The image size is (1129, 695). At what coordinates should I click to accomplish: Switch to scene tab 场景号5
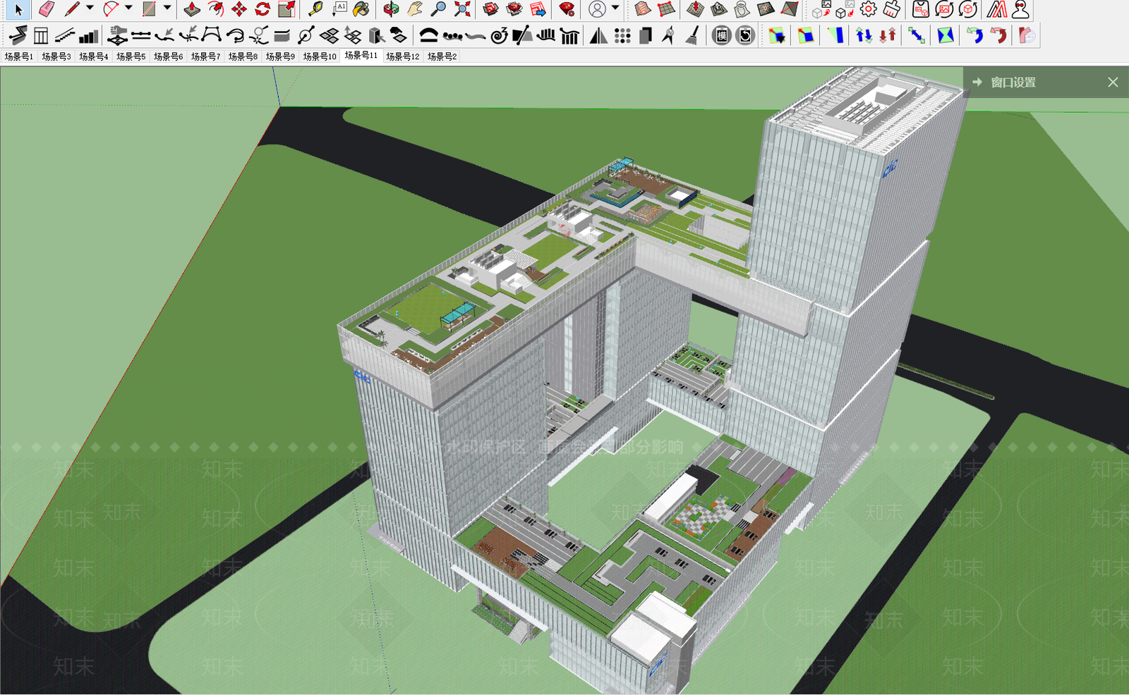click(x=131, y=56)
